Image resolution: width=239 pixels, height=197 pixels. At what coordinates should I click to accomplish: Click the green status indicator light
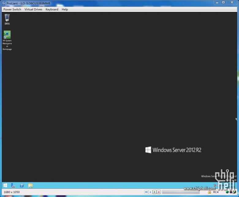point(227,192)
